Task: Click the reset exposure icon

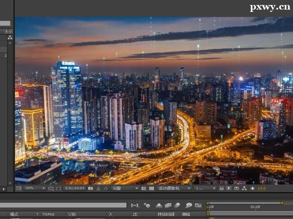Action: 252,188
